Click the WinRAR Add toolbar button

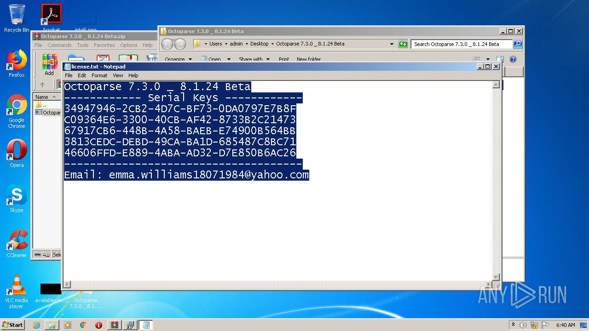(49, 65)
